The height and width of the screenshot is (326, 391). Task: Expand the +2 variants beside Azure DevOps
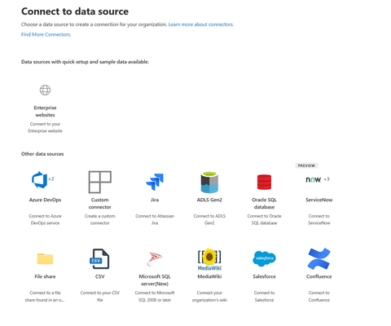[51, 178]
